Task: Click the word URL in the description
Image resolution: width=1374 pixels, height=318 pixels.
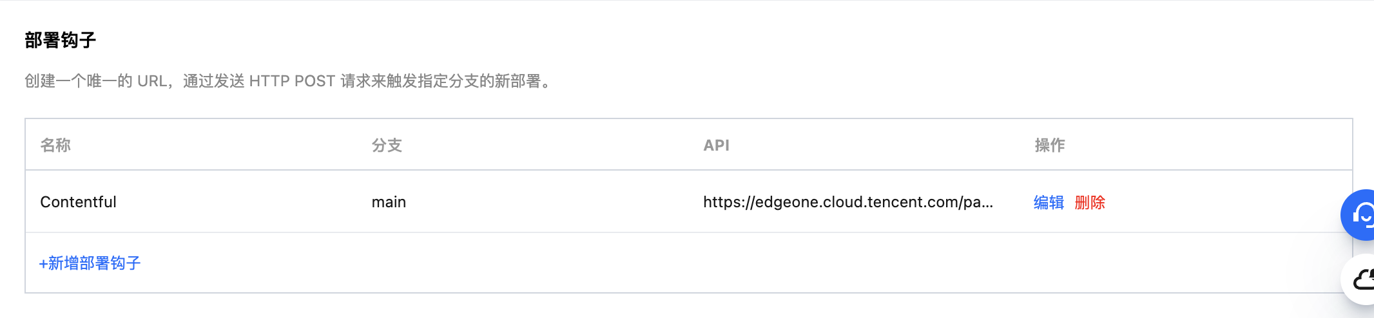Action: point(152,81)
